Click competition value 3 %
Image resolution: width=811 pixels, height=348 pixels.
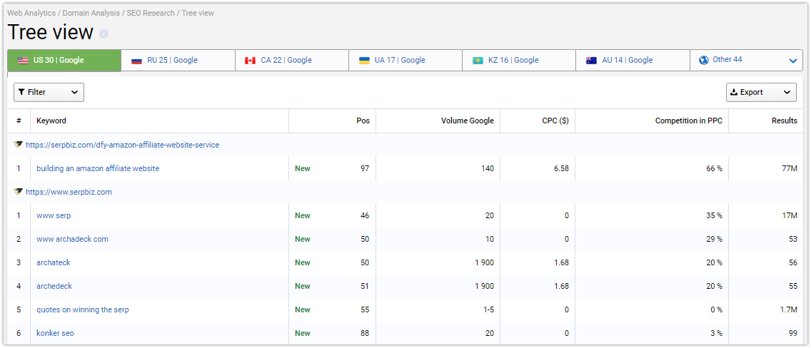pos(716,333)
